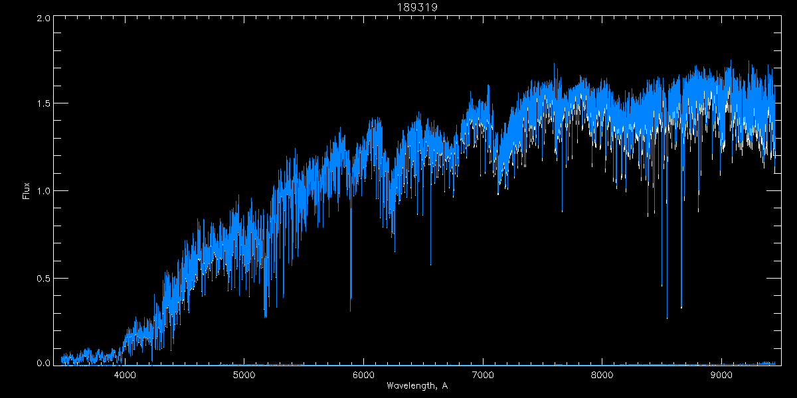Click the Wavelength, A x-axis label
The height and width of the screenshot is (398, 797).
pos(416,386)
